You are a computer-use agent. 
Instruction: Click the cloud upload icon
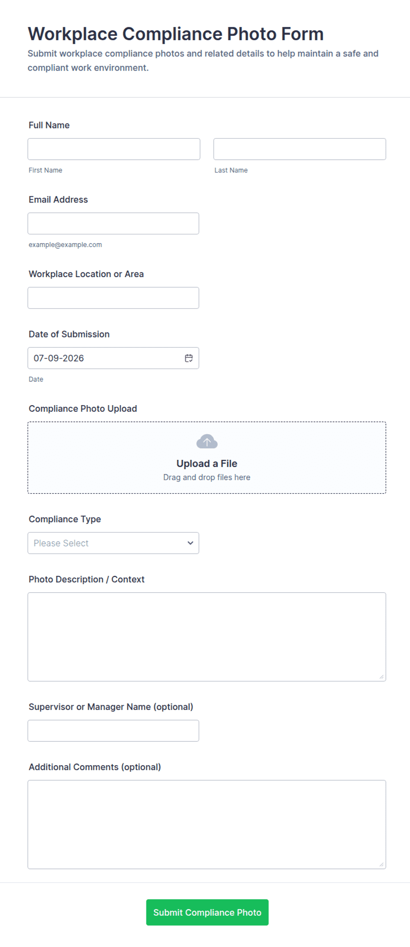207,441
